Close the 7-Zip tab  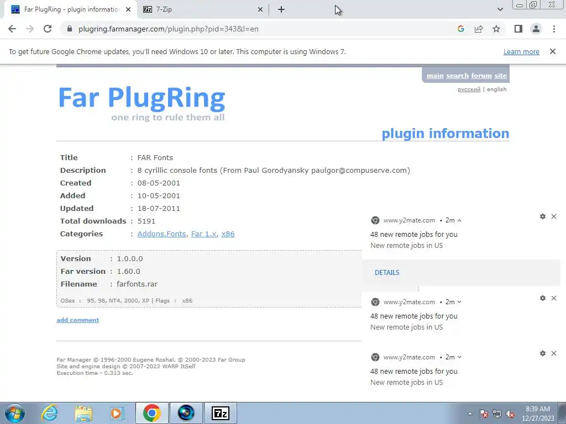coord(260,9)
